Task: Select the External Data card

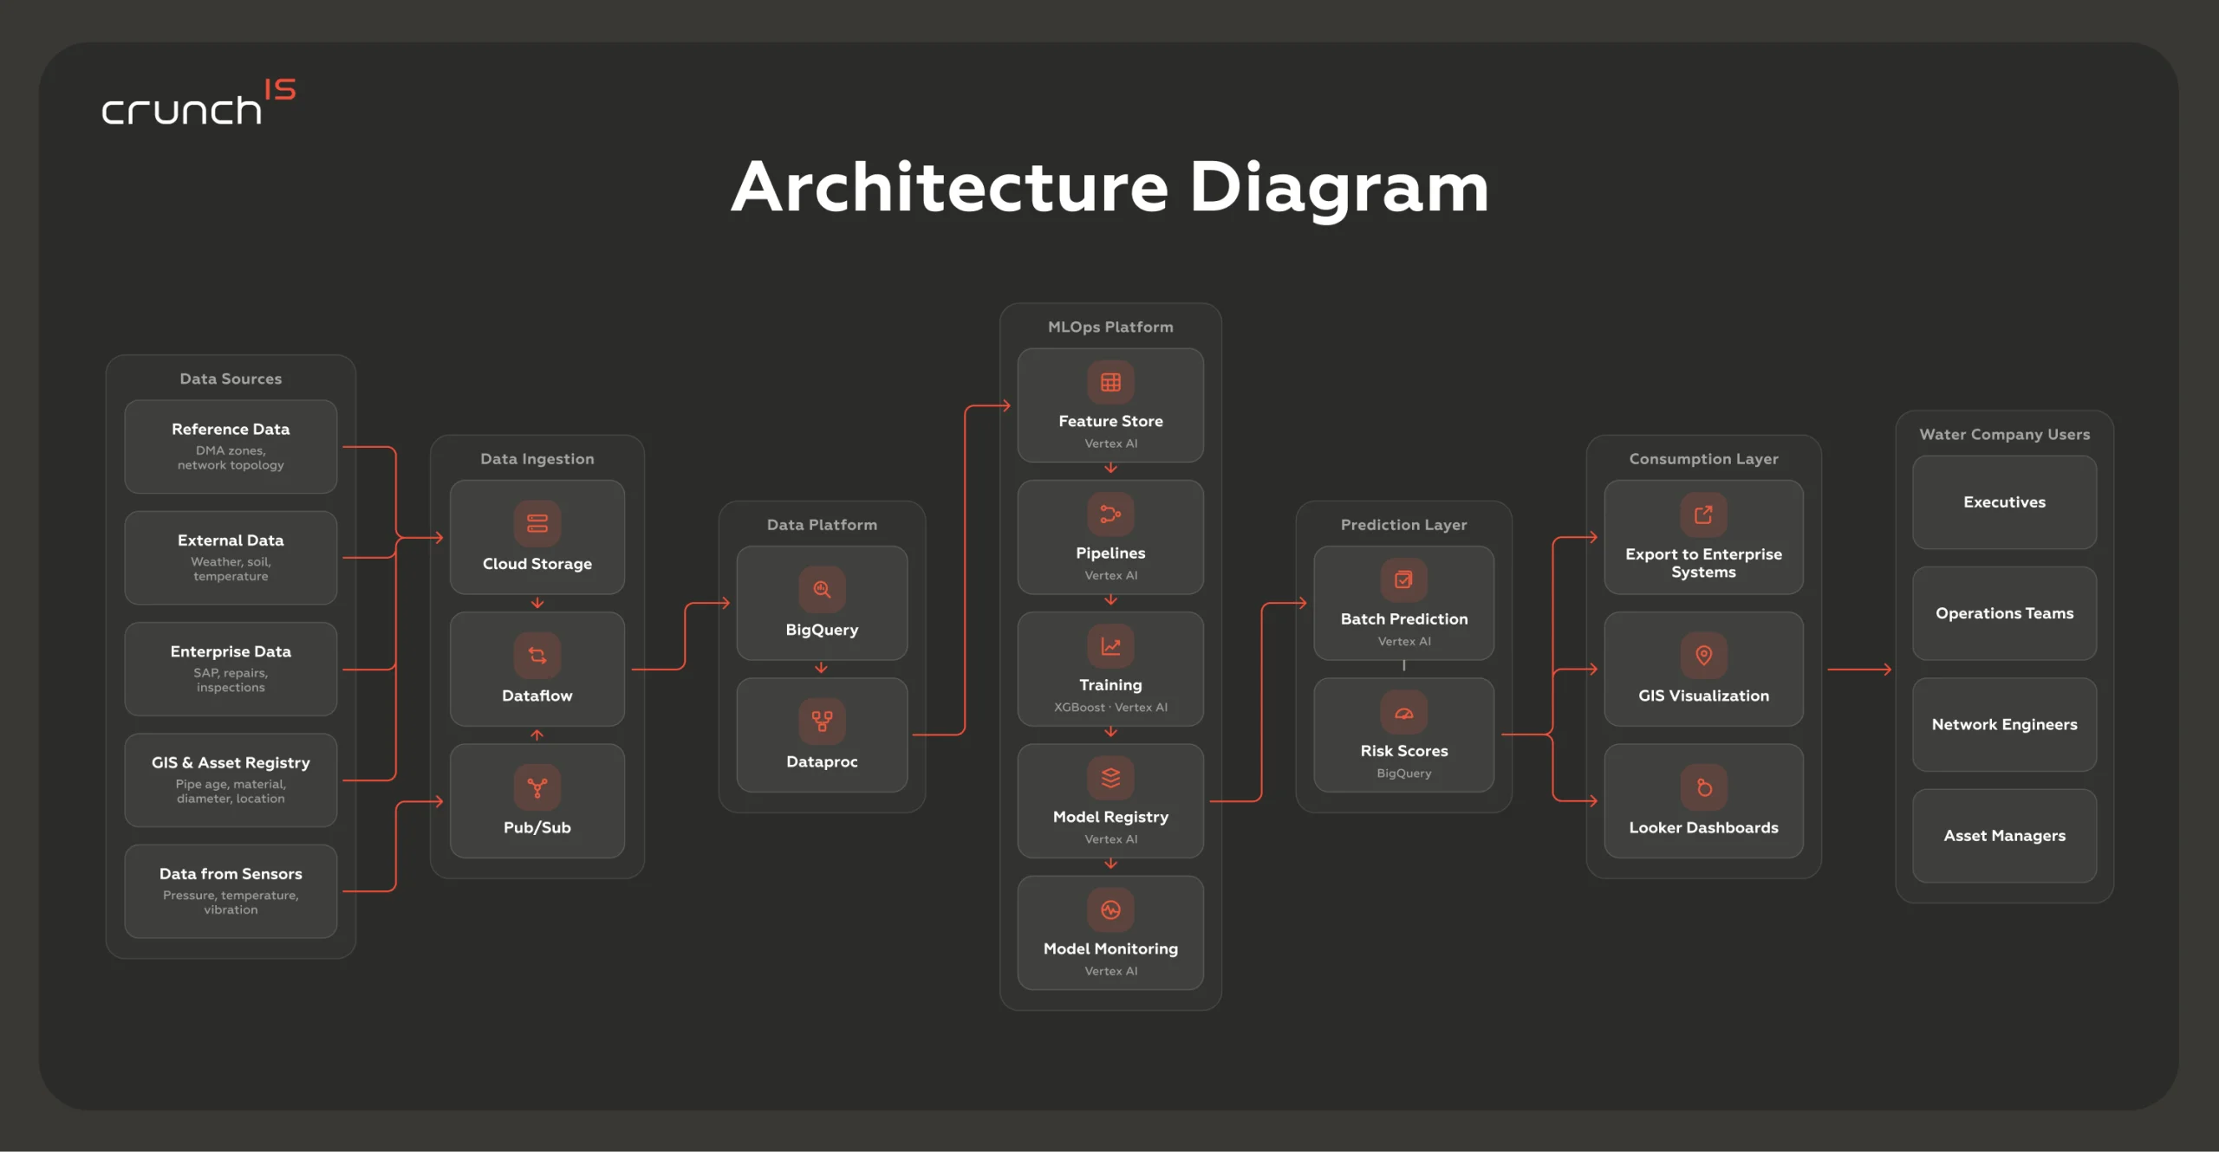Action: [231, 557]
